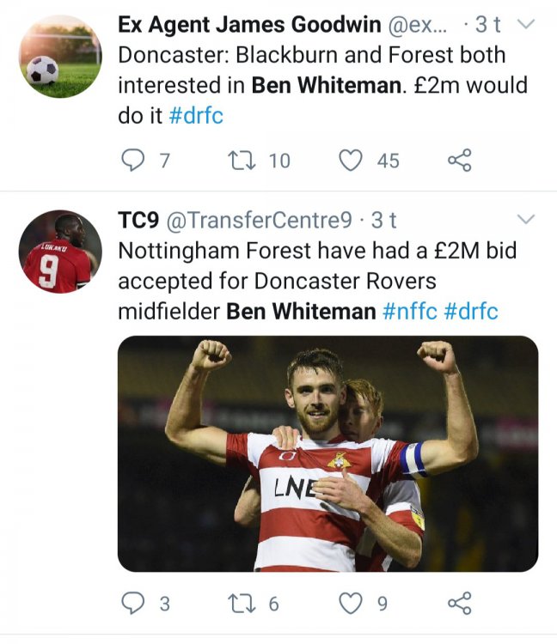Expand the TC9 tweet options chevron

pyautogui.click(x=523, y=221)
